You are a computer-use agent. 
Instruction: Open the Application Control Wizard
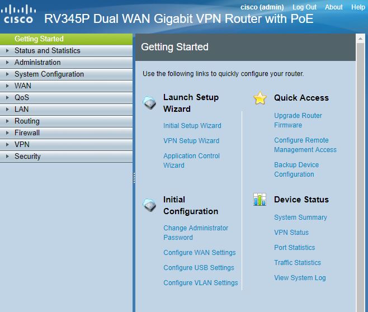(191, 160)
